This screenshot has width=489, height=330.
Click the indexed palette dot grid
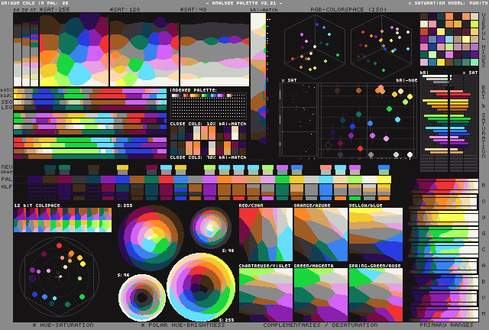(208, 106)
